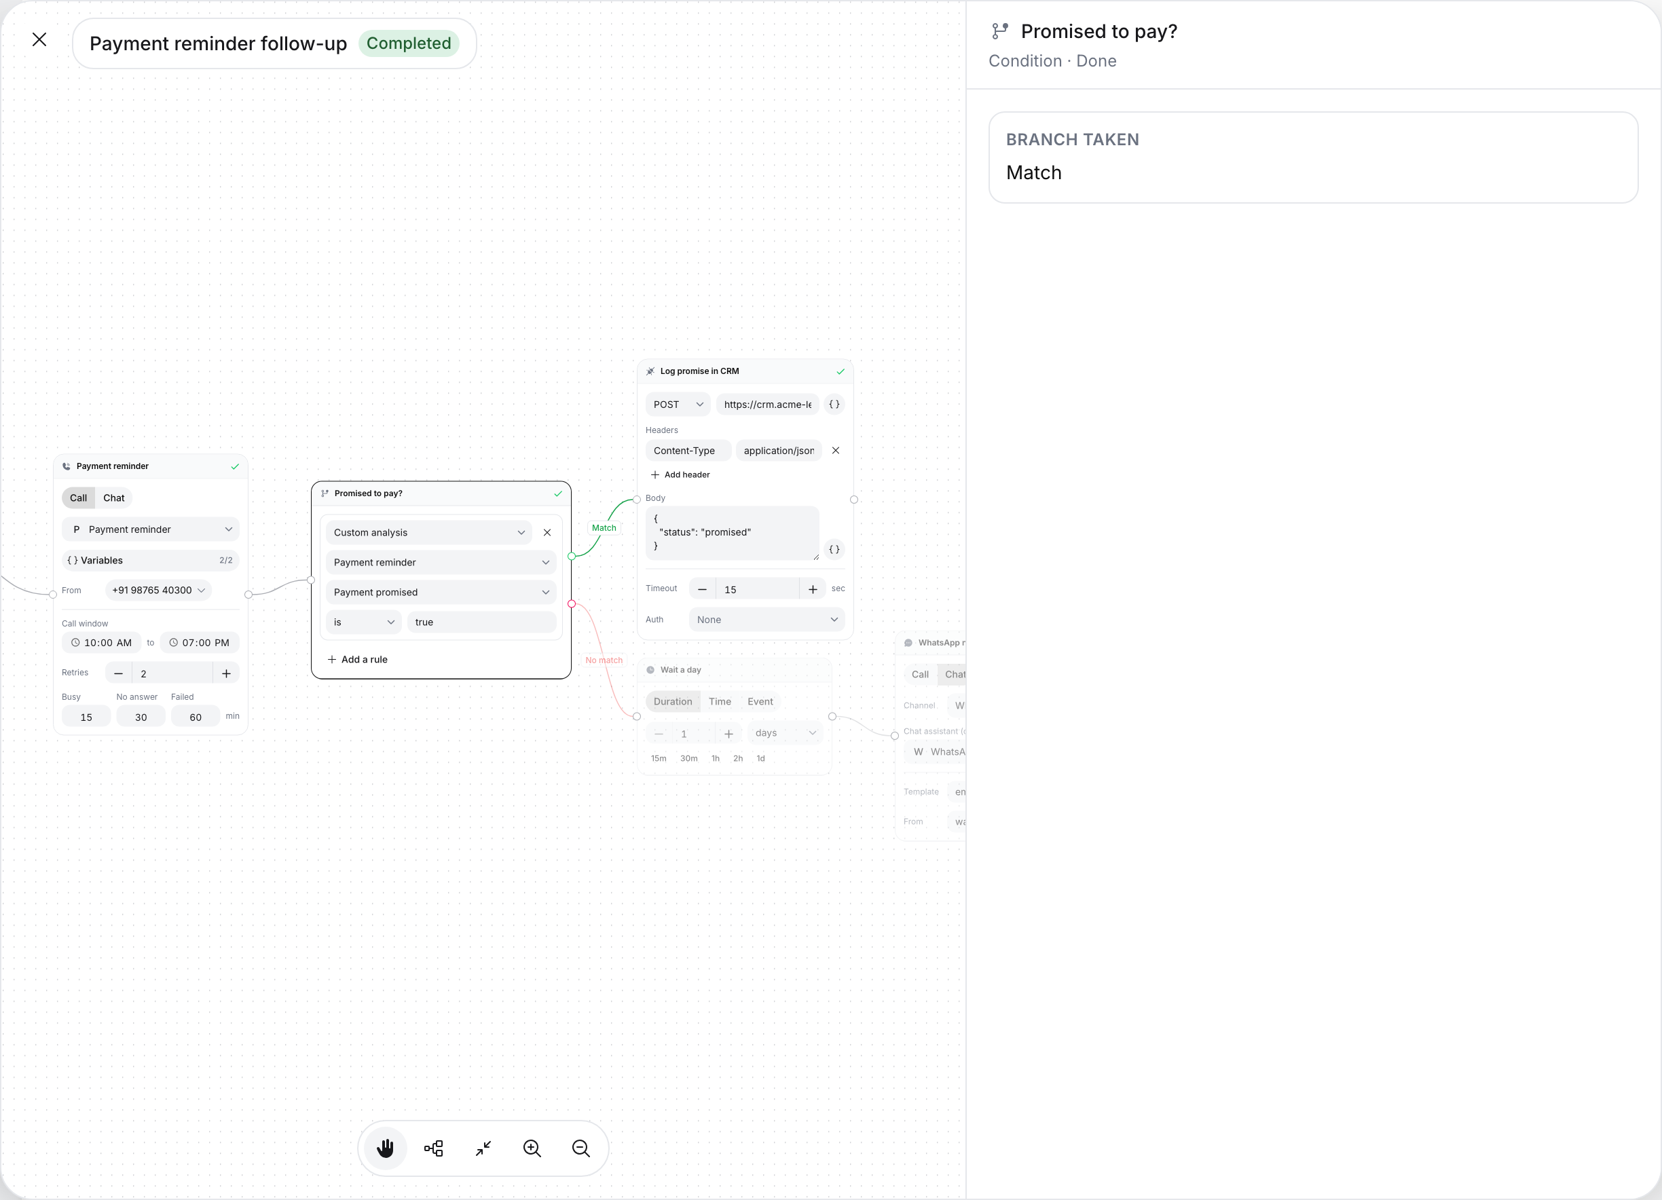The image size is (1662, 1200).
Task: Expand the Variables 2/2 row
Action: pyautogui.click(x=150, y=561)
